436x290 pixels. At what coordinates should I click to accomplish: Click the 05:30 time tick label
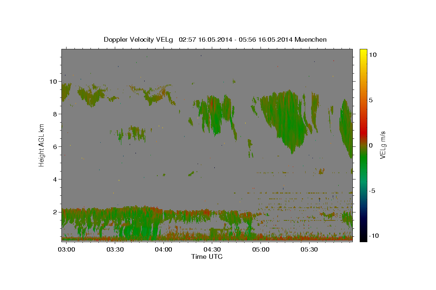click(309, 249)
